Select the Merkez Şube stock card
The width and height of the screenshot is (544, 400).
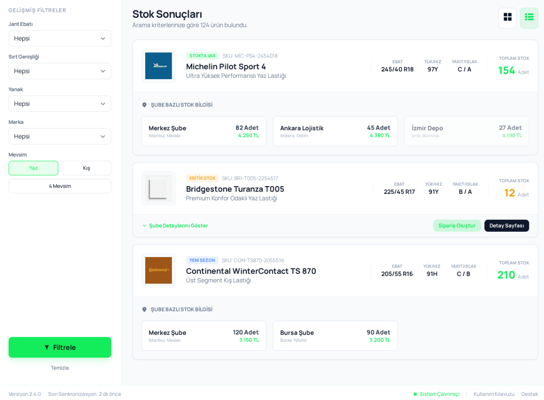pos(203,131)
